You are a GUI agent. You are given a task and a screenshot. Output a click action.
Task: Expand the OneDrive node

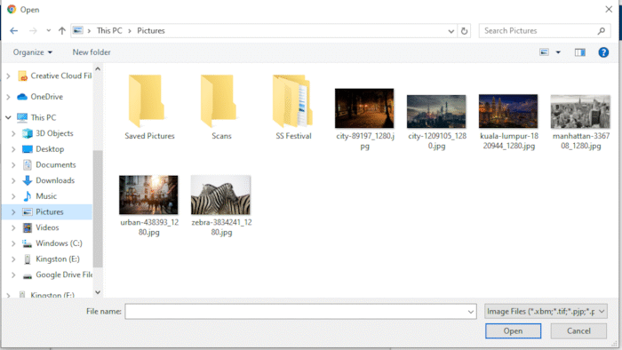pyautogui.click(x=8, y=97)
